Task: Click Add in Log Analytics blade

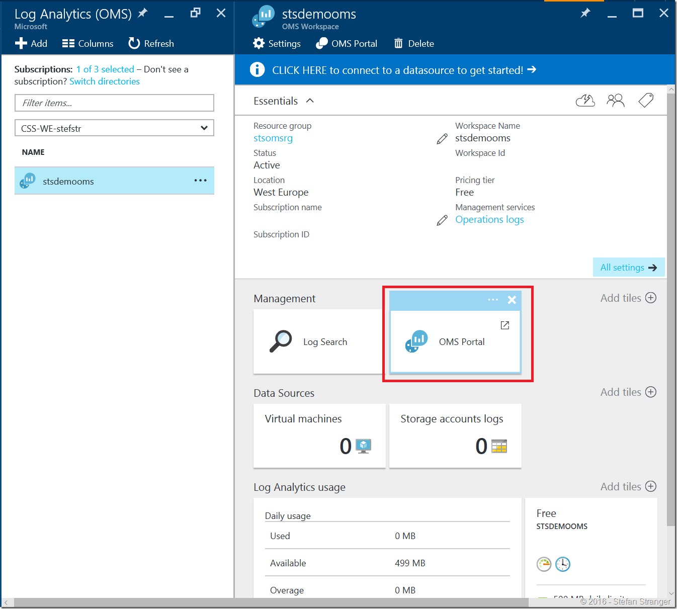Action: click(31, 44)
